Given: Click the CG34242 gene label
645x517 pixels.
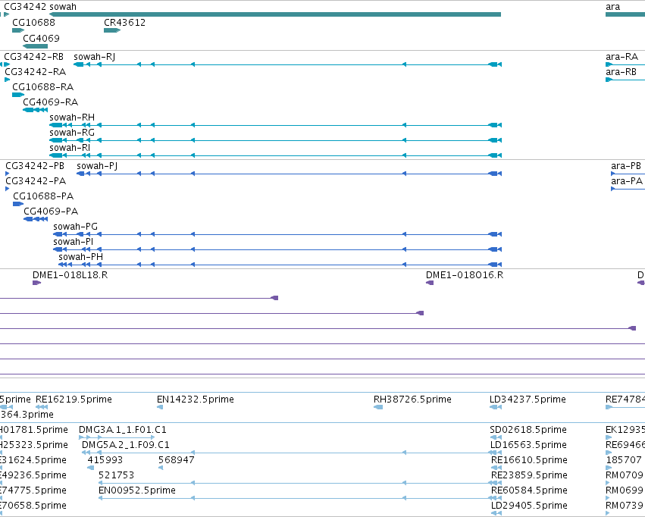Looking at the screenshot, I should tap(26, 7).
